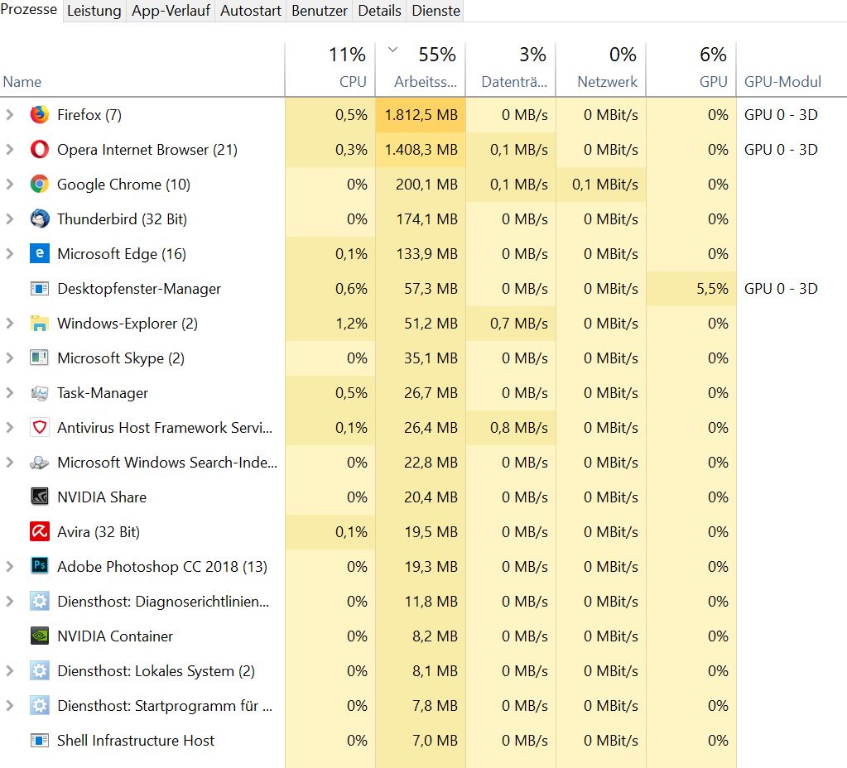Click the Shell Infrastructure Host icon

coord(40,740)
